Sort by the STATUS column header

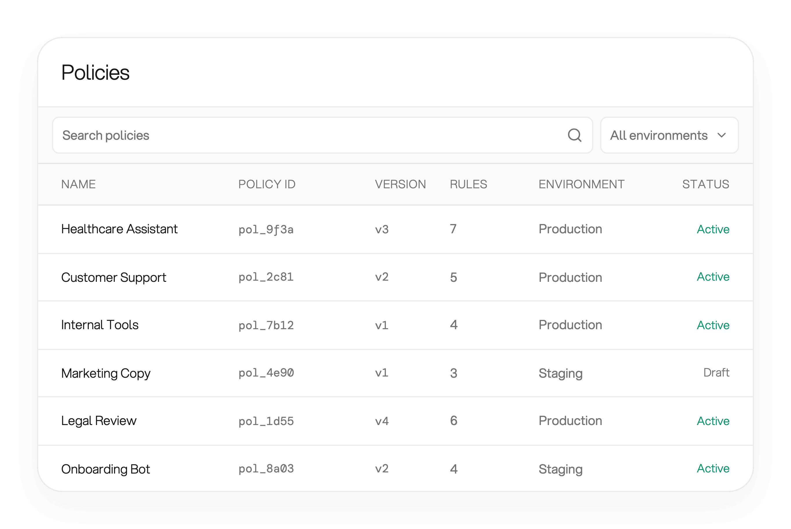pos(705,184)
